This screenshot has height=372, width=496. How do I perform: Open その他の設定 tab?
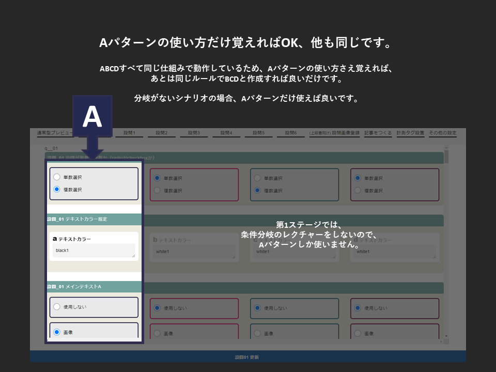click(442, 133)
